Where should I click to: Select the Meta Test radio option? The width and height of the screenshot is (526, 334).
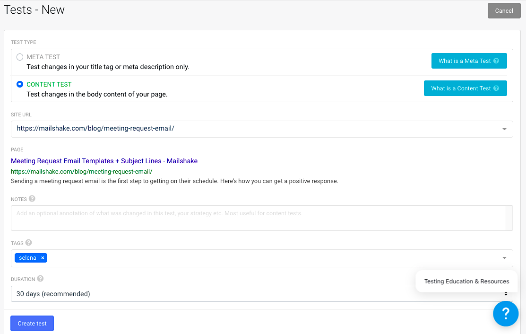tap(20, 57)
